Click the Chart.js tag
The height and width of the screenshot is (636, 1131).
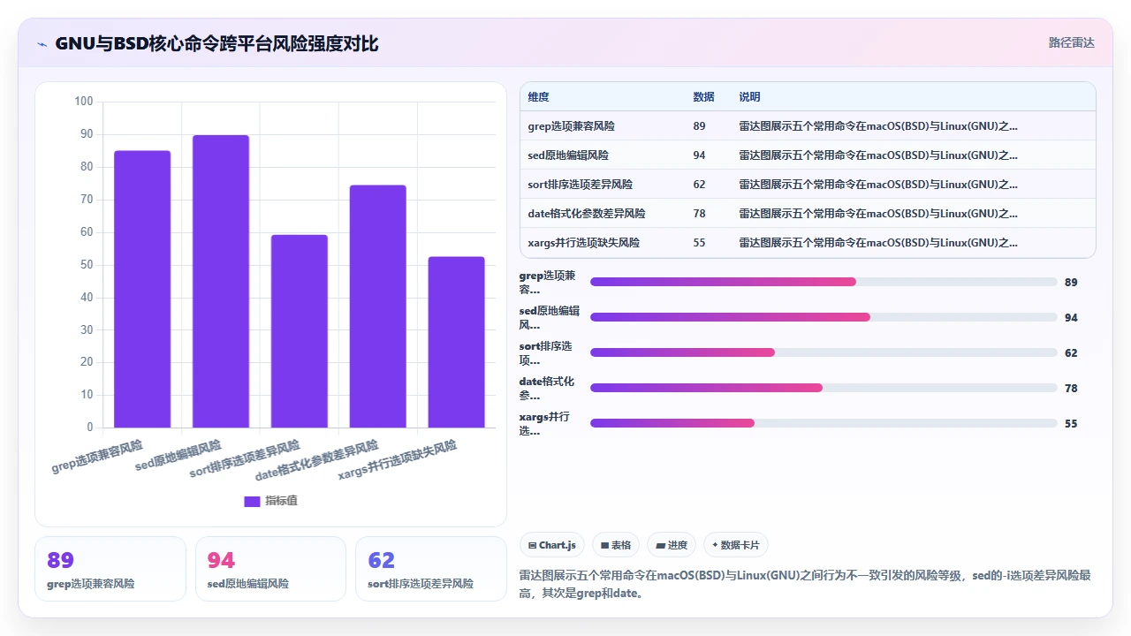tap(551, 545)
